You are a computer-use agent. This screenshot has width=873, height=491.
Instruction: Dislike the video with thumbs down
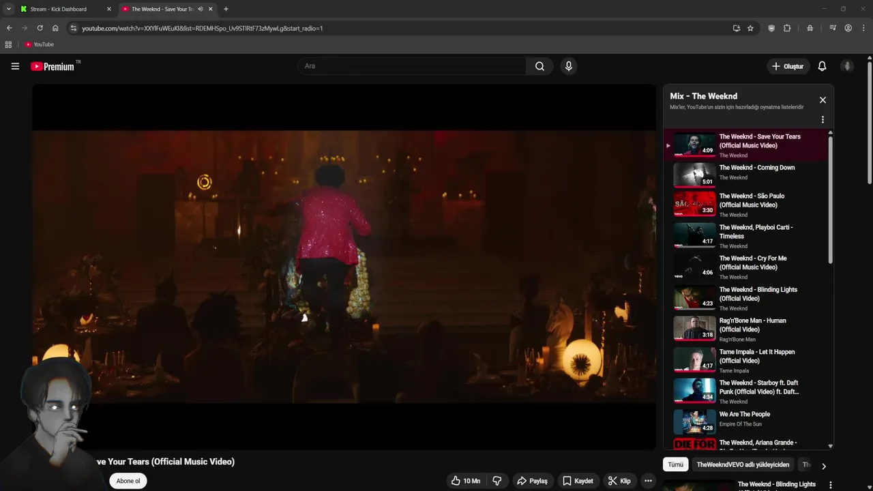[x=497, y=481]
